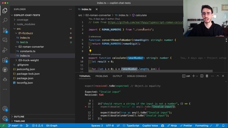The height and width of the screenshot is (128, 228).
Task: Open Source Control view with badge
Action: click(x=5, y=30)
